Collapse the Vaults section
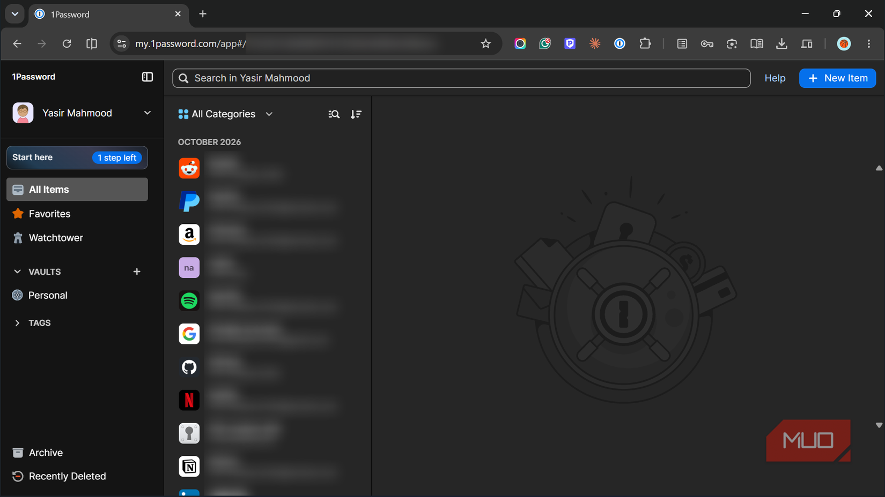This screenshot has width=885, height=497. coord(17,272)
